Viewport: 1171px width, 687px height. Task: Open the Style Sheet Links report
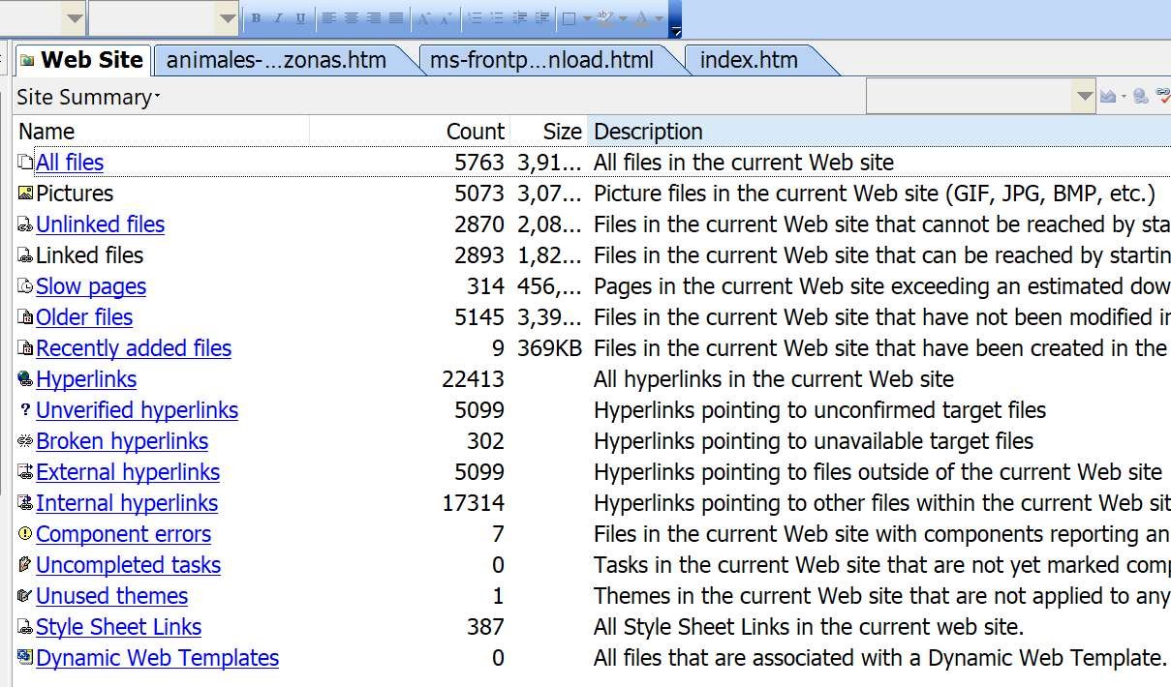click(118, 627)
